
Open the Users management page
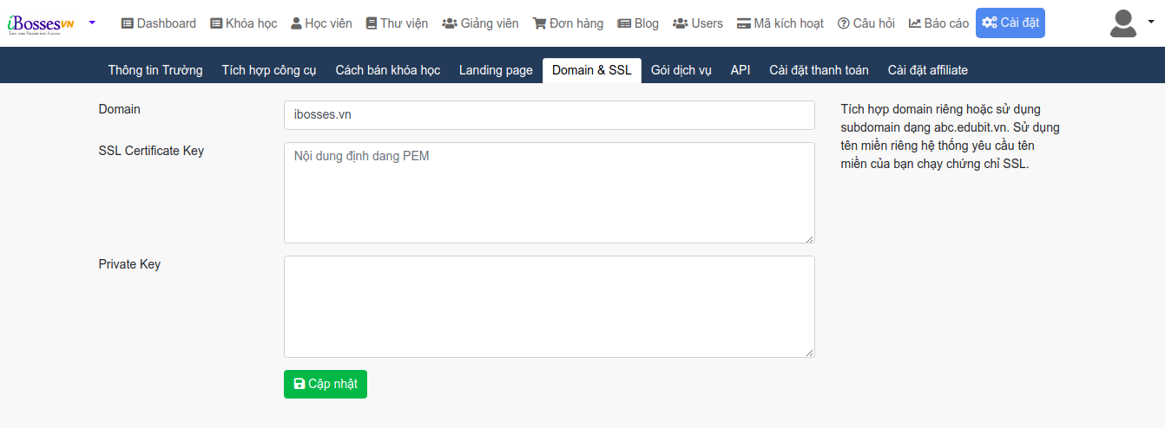[x=698, y=23]
